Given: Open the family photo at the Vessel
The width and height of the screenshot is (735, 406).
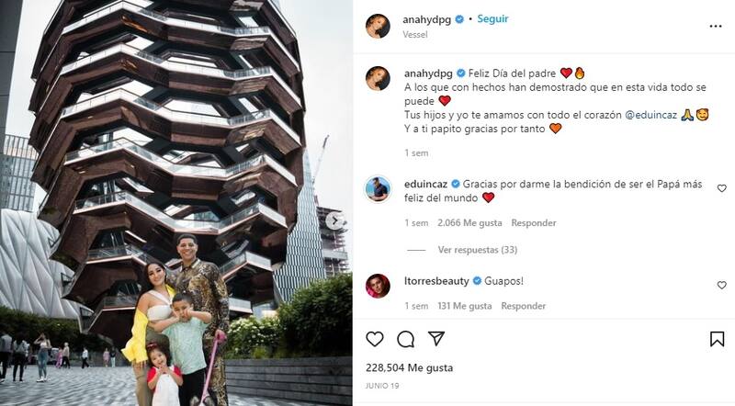Looking at the screenshot, I should pyautogui.click(x=176, y=203).
